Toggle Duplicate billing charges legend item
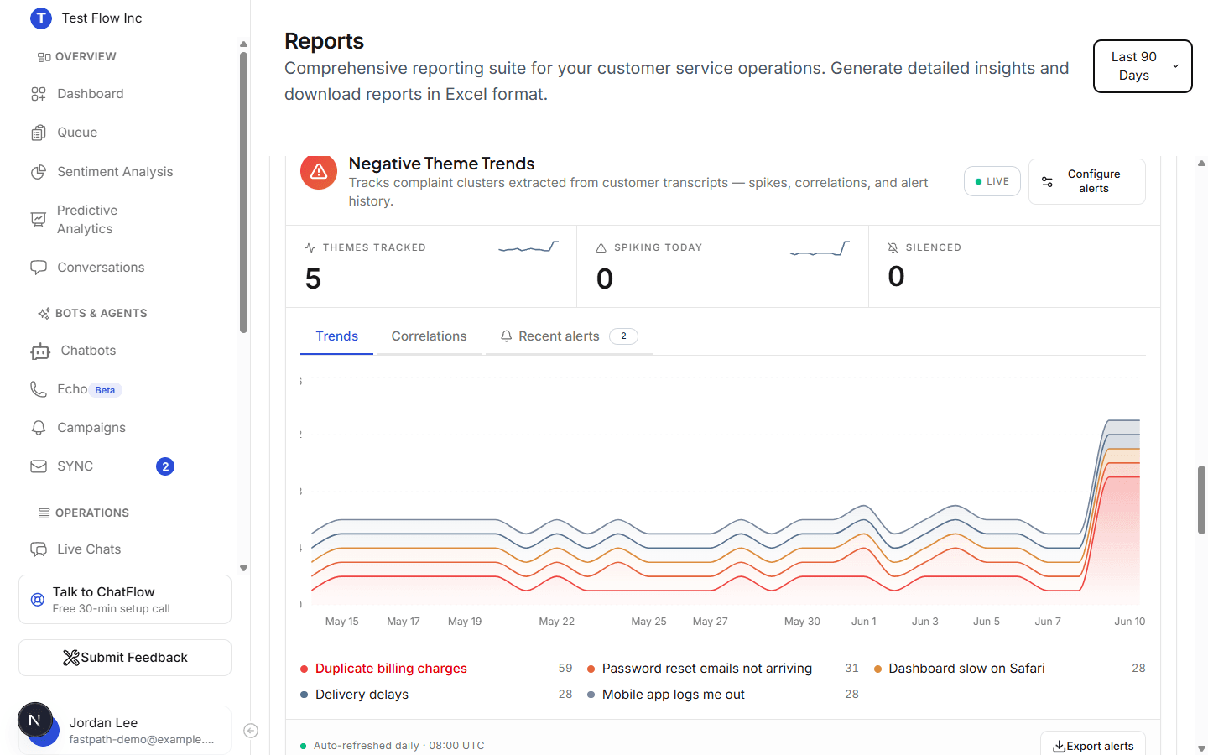The image size is (1208, 755). point(436,669)
